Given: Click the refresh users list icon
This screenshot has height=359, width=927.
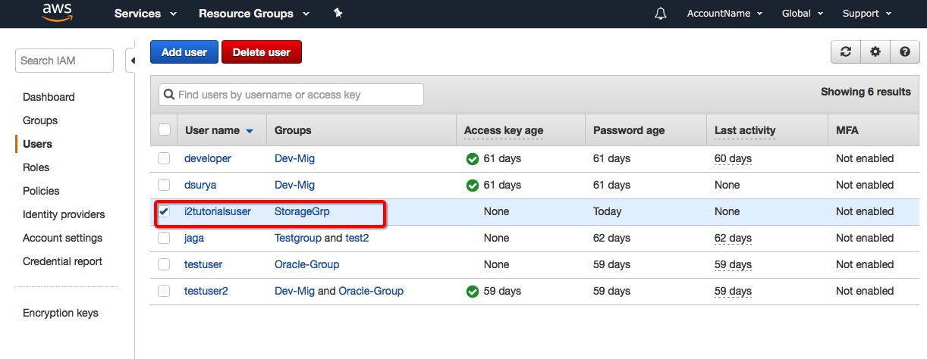Looking at the screenshot, I should [846, 52].
